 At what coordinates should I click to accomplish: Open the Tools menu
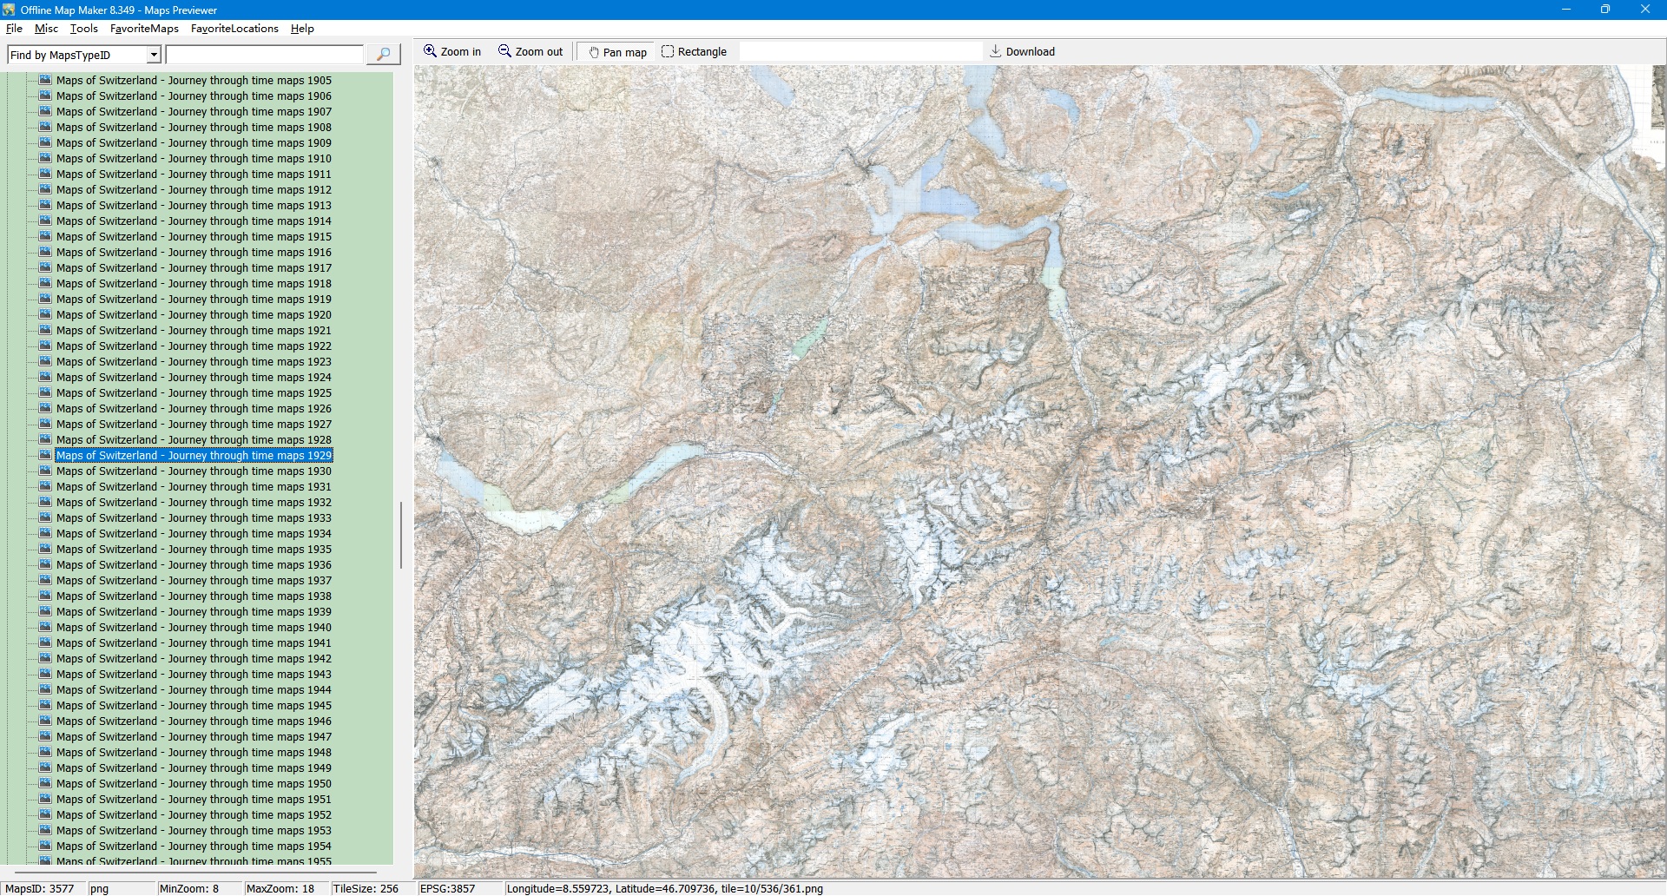click(x=83, y=29)
